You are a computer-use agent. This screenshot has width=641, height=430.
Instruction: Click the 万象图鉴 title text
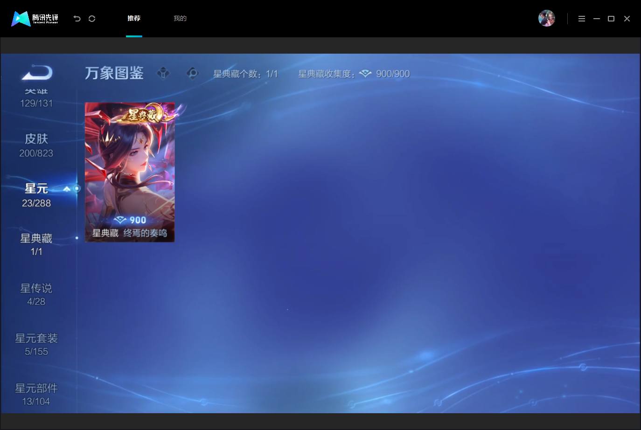[114, 73]
